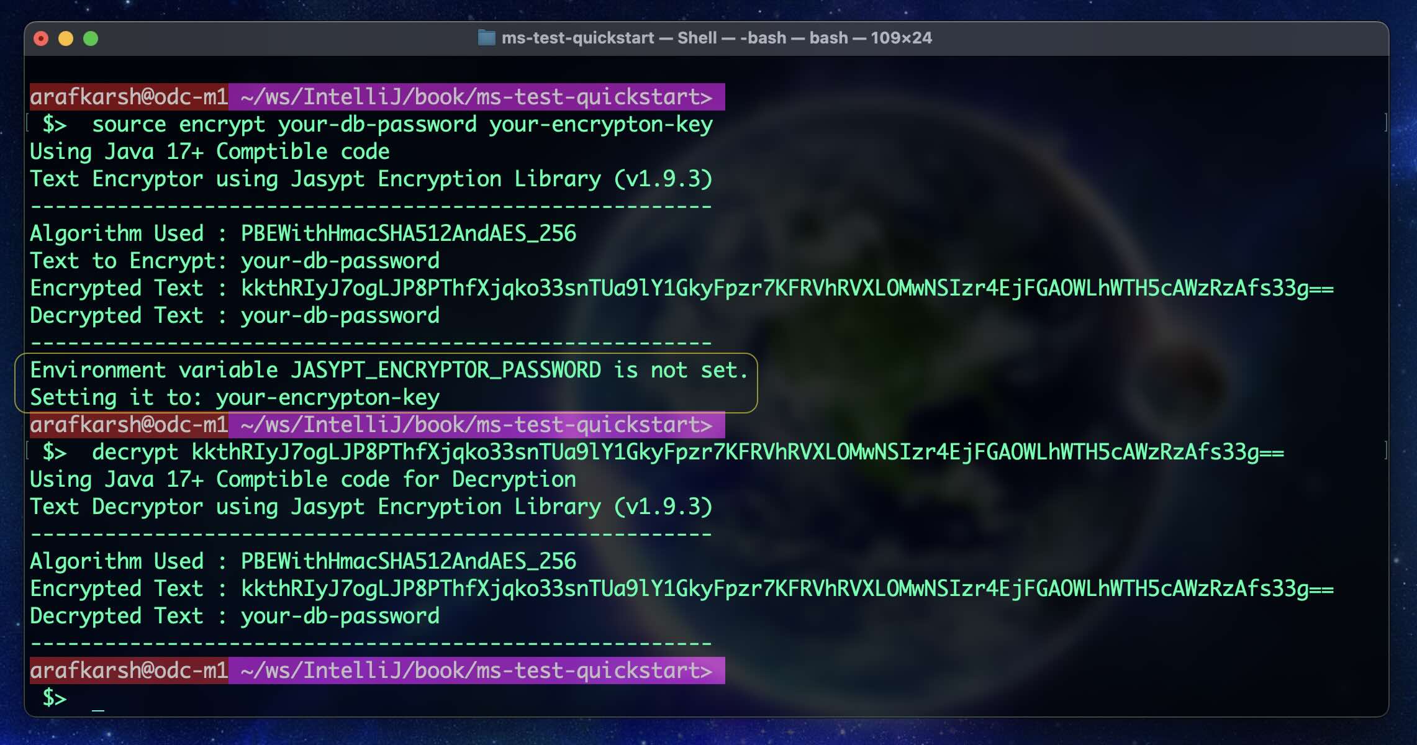Click the Setting it to your-encrypton-key line
This screenshot has width=1417, height=745.
[234, 398]
